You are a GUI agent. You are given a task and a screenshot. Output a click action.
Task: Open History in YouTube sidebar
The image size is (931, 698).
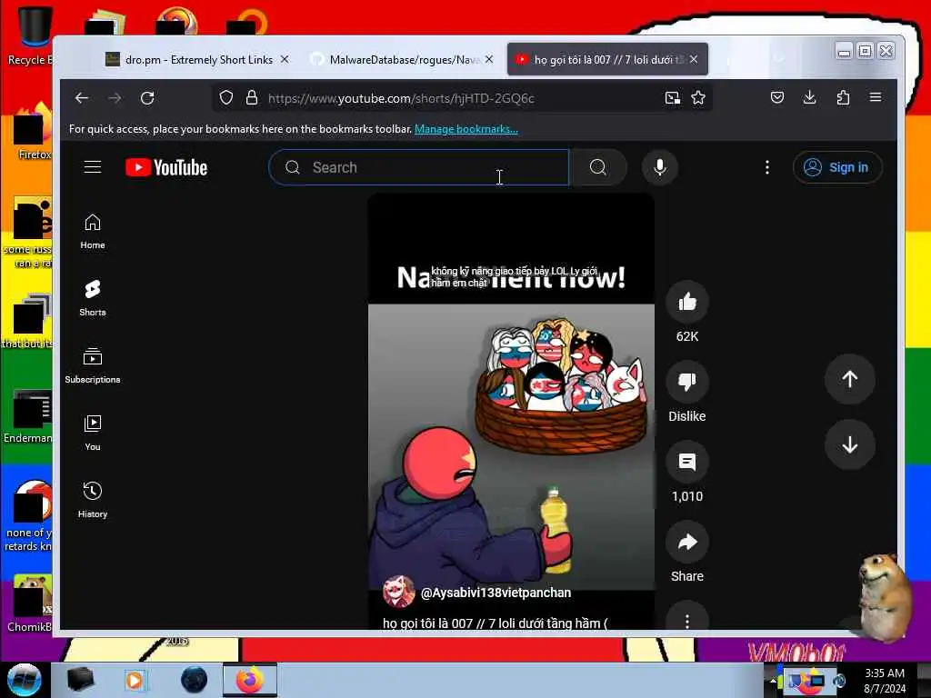[x=93, y=501]
